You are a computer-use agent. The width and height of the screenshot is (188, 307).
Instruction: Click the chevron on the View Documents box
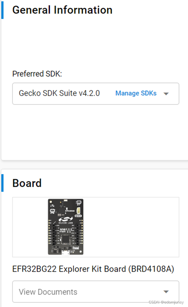coord(166,292)
